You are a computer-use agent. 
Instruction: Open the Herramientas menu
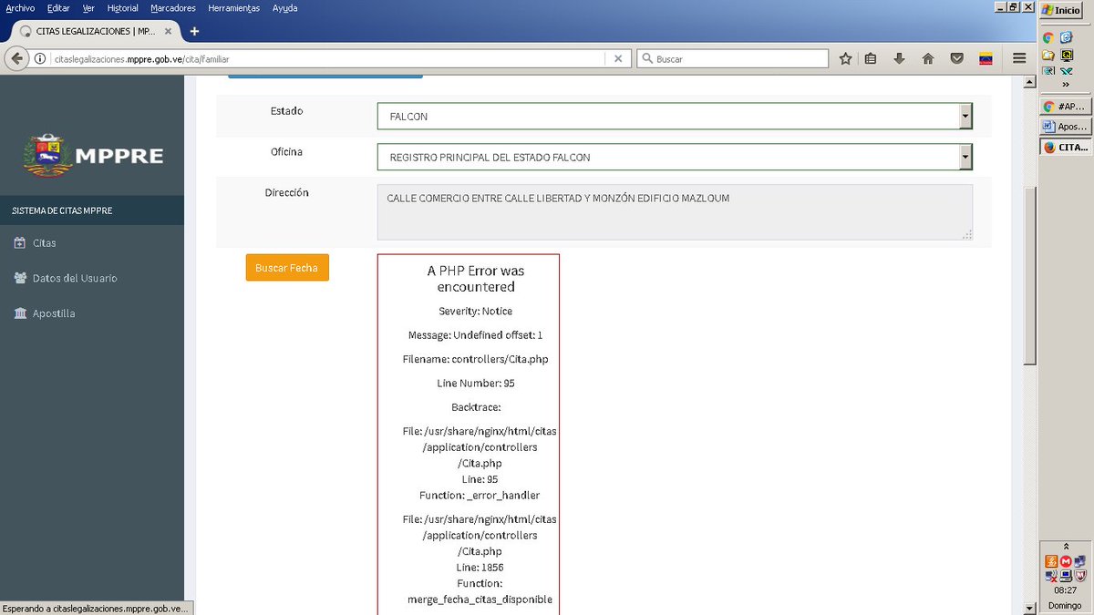tap(233, 7)
